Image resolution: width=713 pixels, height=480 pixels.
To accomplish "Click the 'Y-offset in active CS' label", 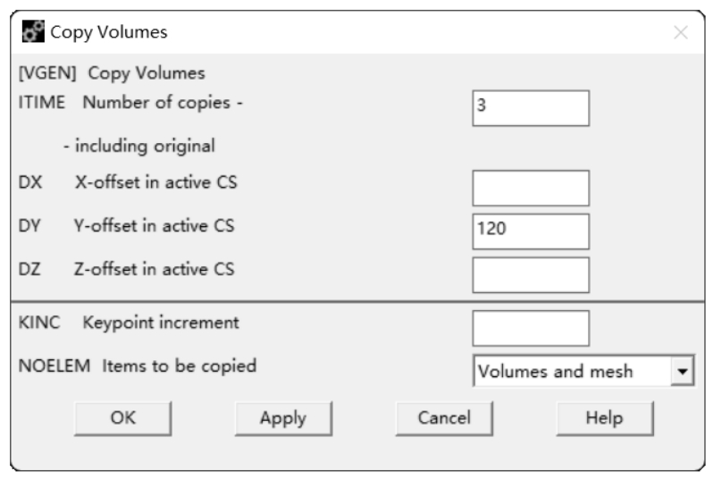I will pyautogui.click(x=154, y=226).
